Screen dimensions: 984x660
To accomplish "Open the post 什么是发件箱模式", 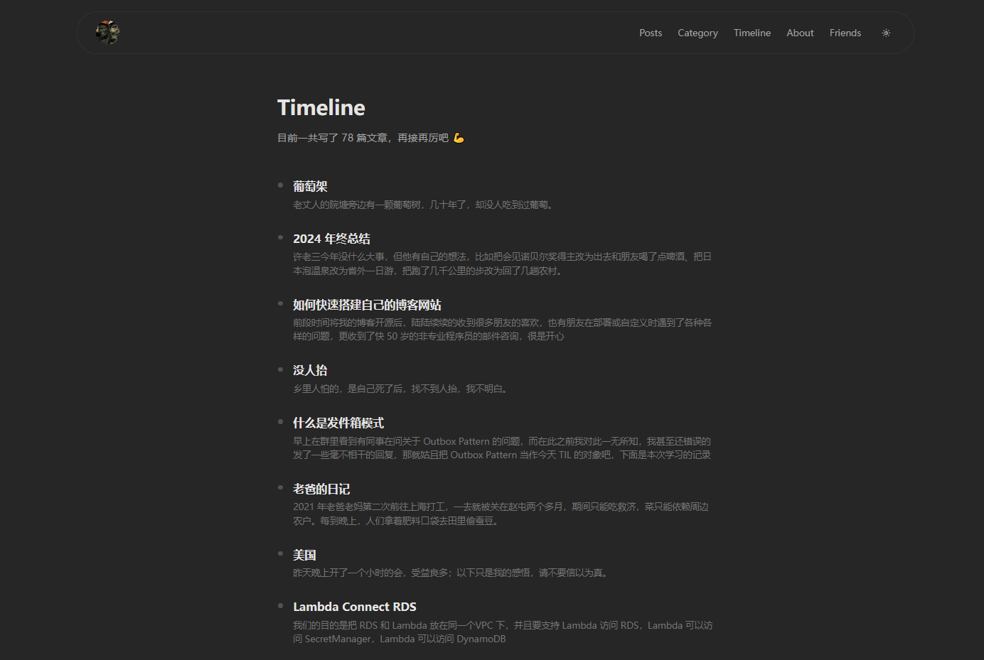I will (x=338, y=423).
